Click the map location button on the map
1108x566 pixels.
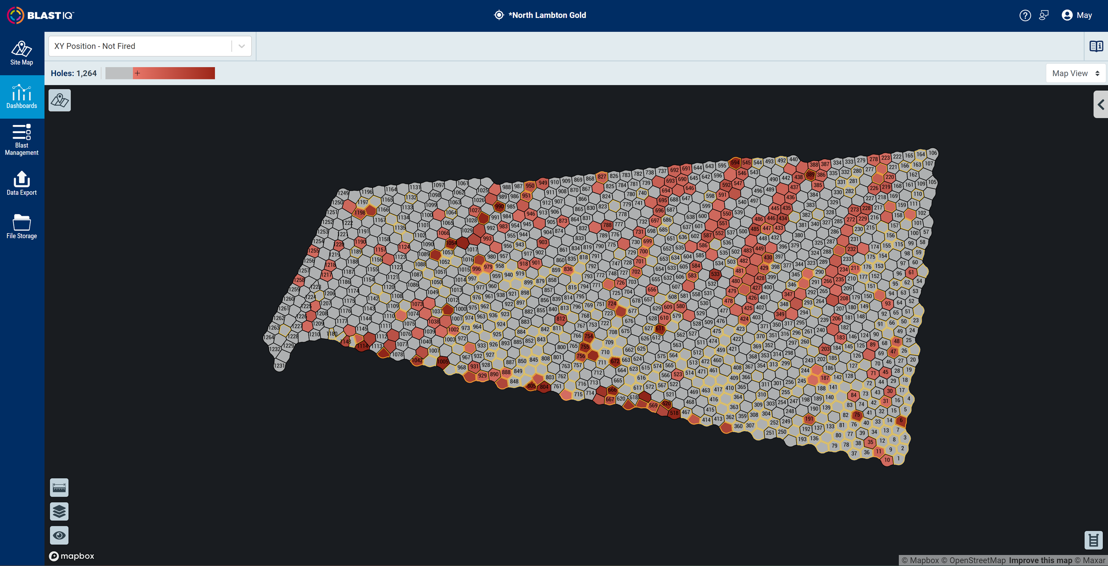[60, 101]
